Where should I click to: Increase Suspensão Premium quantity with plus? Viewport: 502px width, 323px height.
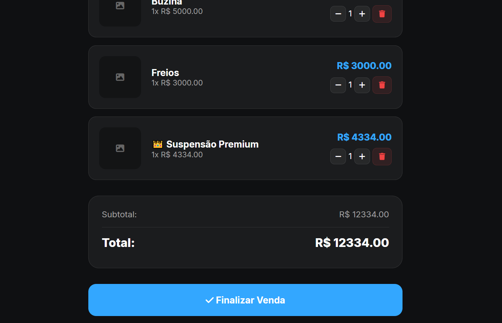tap(362, 157)
